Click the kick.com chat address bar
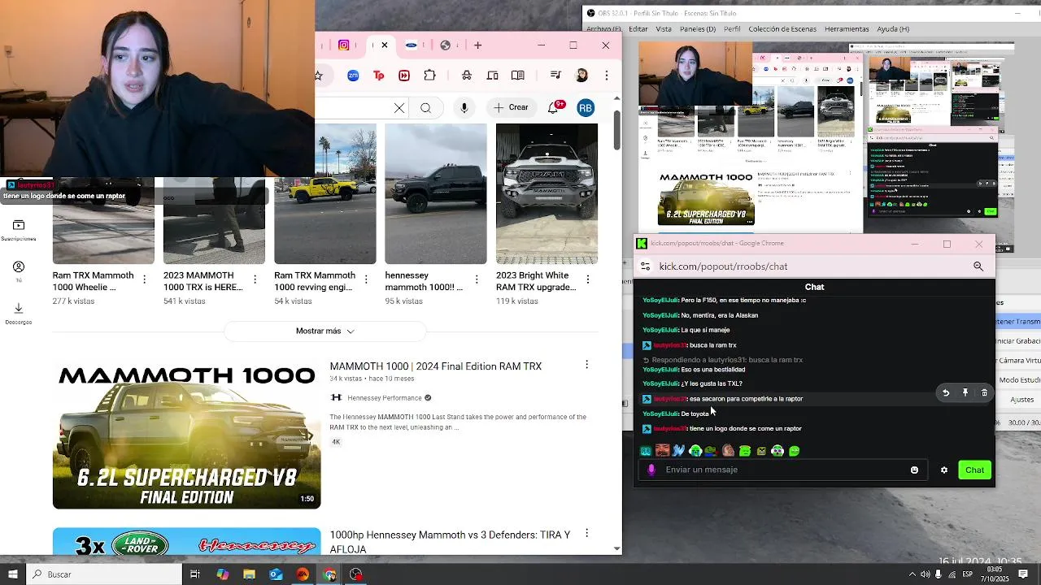This screenshot has width=1041, height=585. pyautogui.click(x=813, y=266)
